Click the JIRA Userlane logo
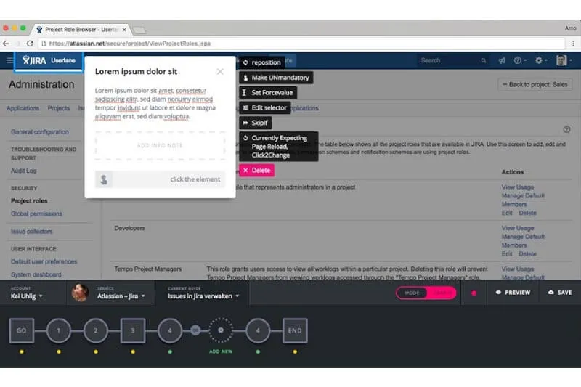 49,60
